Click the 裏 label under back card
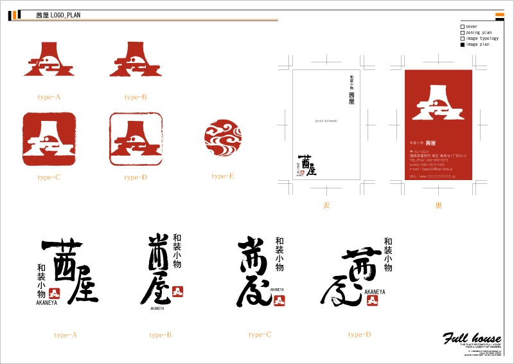Viewport: 514px width, 364px height. [438, 205]
